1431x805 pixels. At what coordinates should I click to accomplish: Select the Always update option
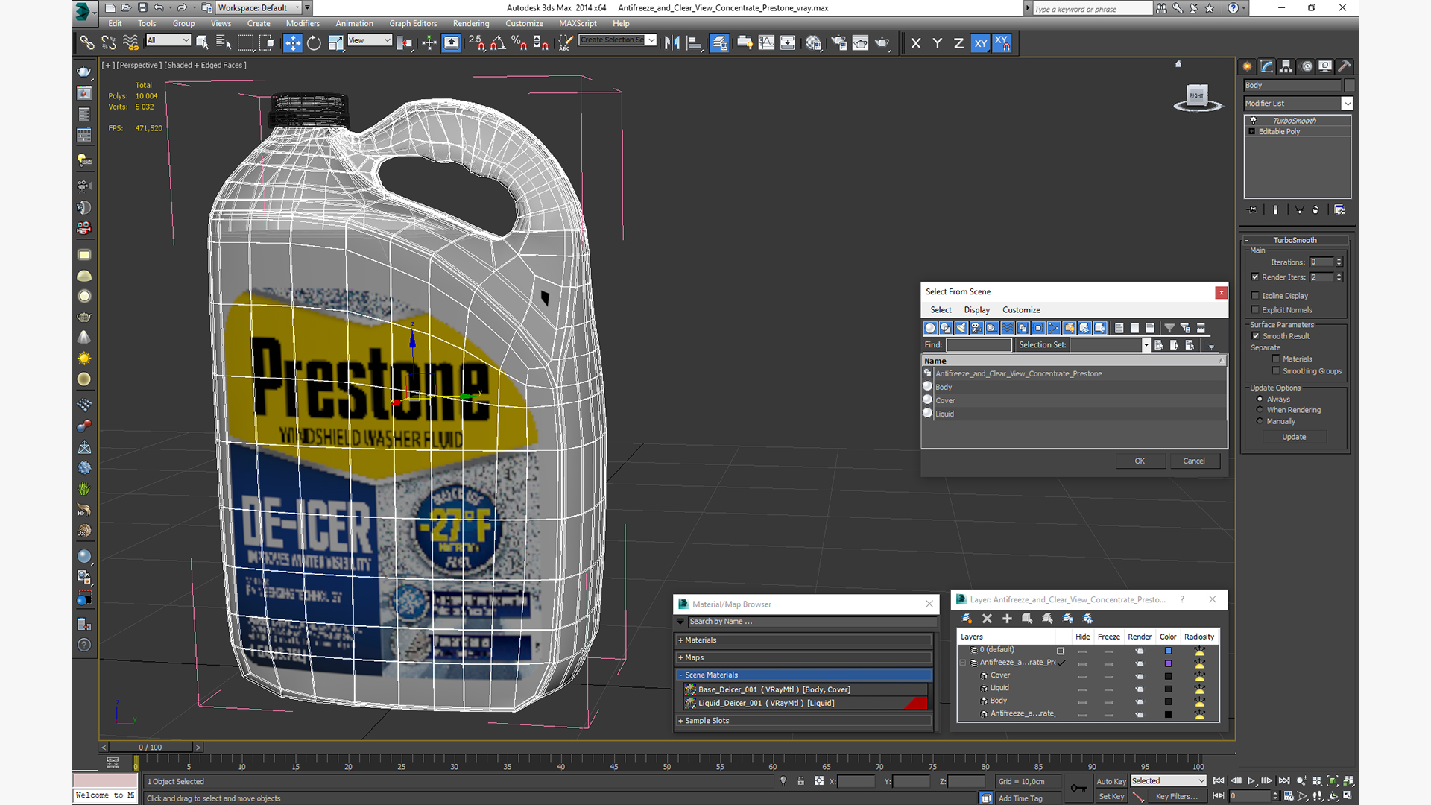point(1260,400)
